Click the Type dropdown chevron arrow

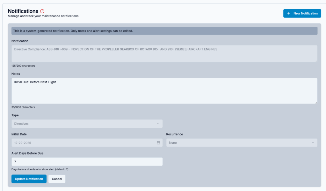tap(158, 124)
